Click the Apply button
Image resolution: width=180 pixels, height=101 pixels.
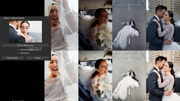tap(38, 58)
